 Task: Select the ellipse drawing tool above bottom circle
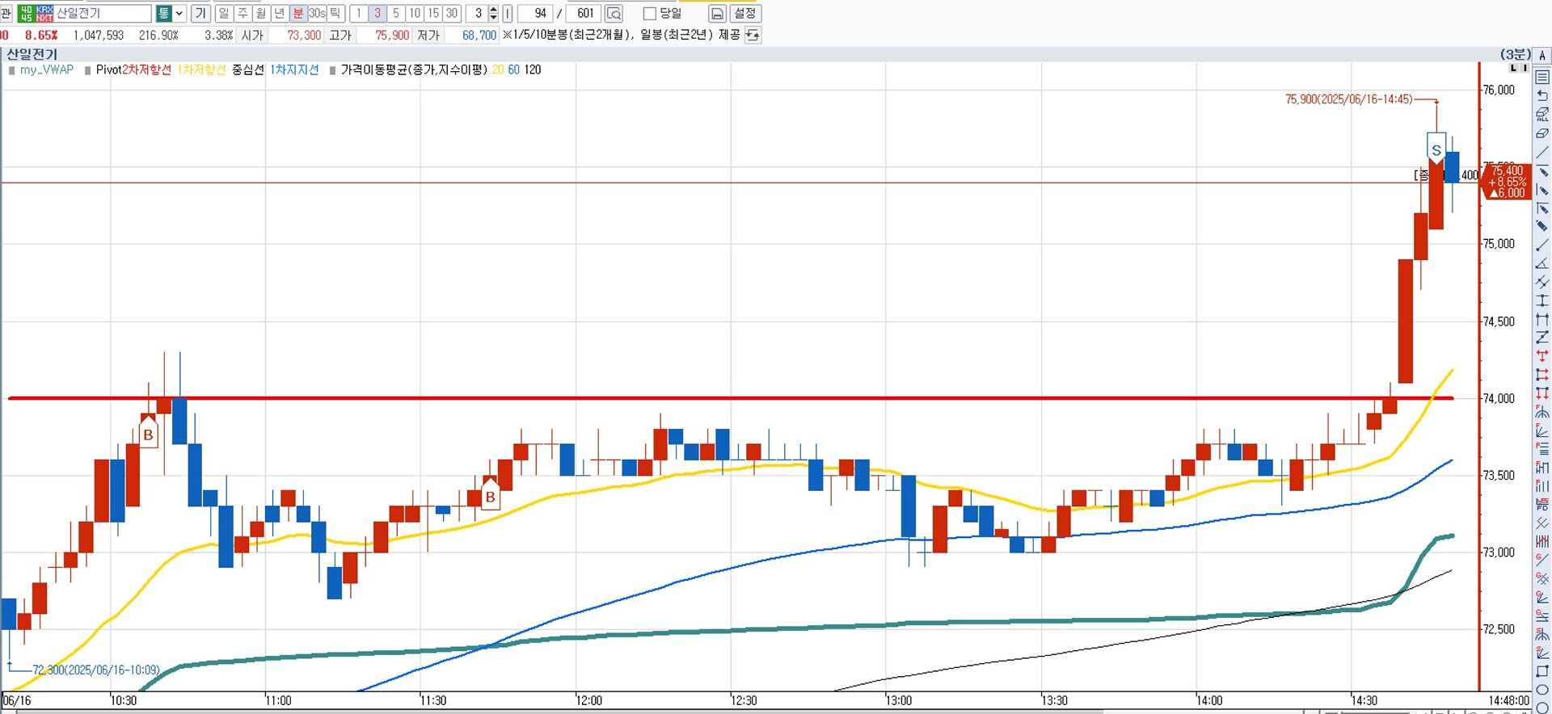(x=1542, y=690)
